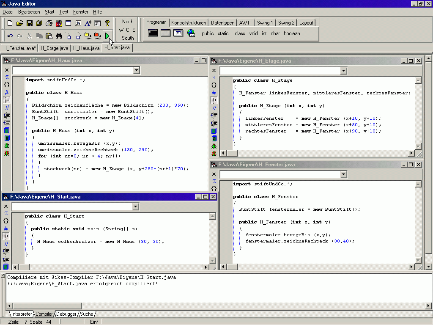This screenshot has height=325, width=433.
Task: Click the console window icon in Programm tab
Action: coord(153,33)
